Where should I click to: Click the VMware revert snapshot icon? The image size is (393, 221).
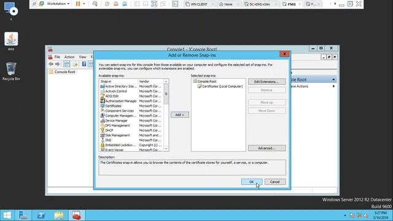pyautogui.click(x=116, y=4)
